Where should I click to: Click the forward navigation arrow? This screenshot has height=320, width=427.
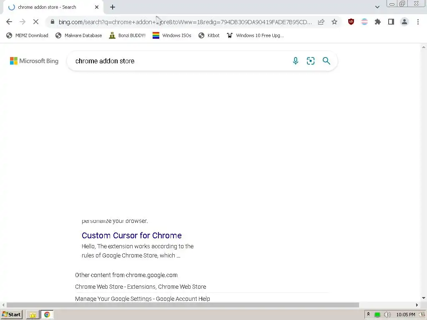tap(23, 22)
